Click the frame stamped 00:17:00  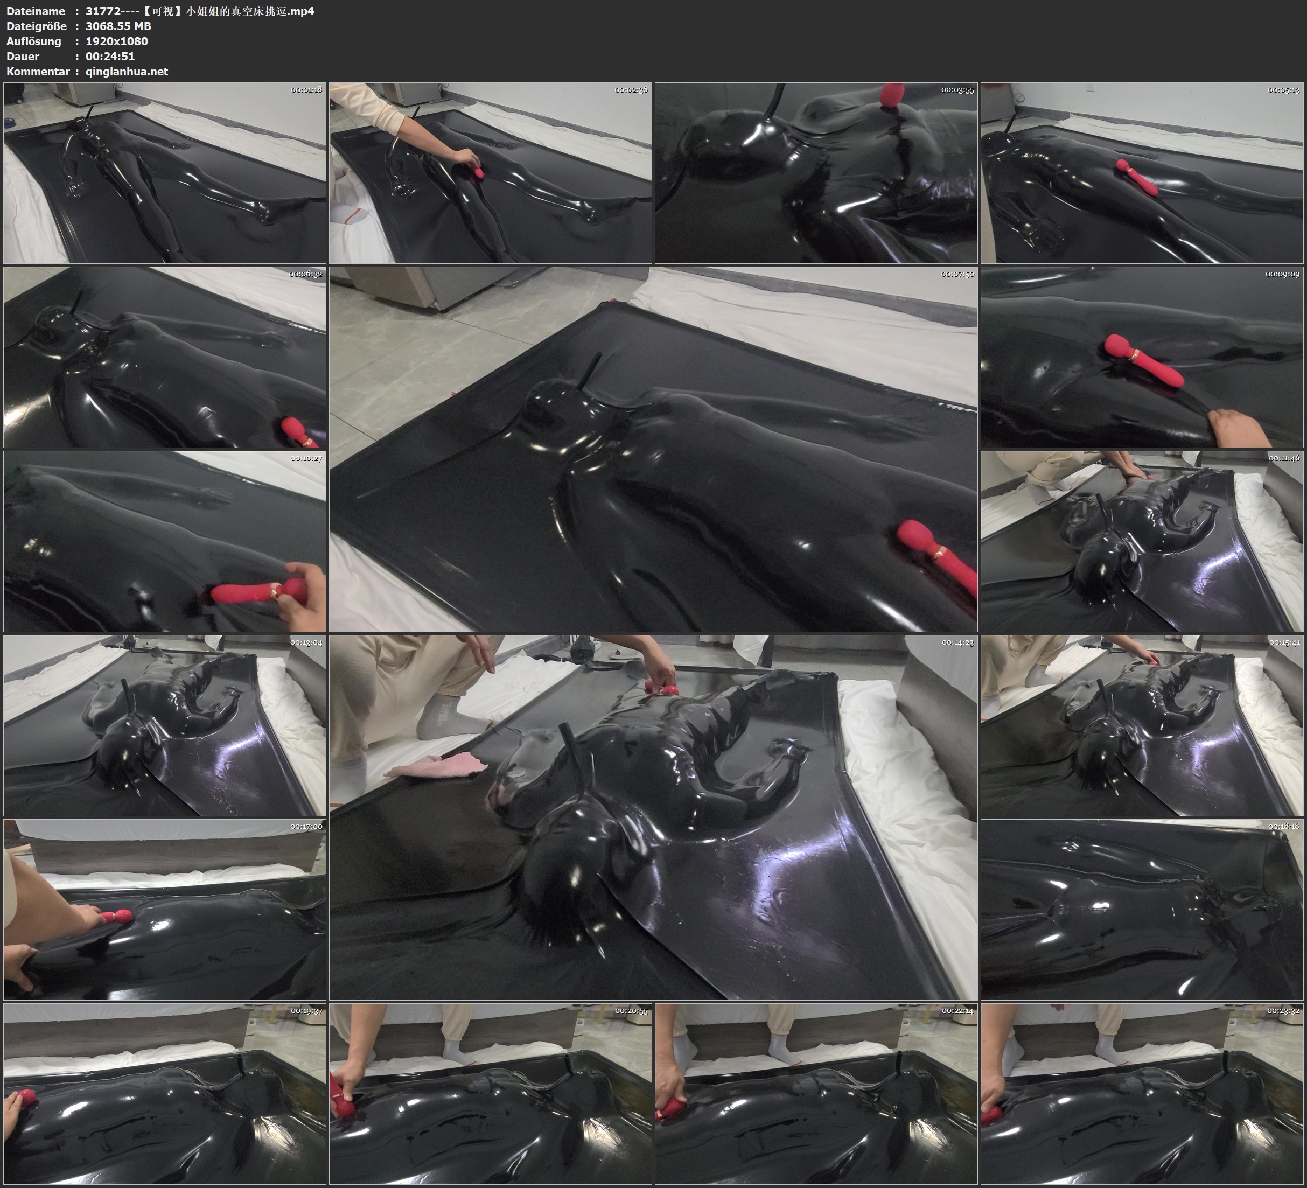(x=165, y=910)
